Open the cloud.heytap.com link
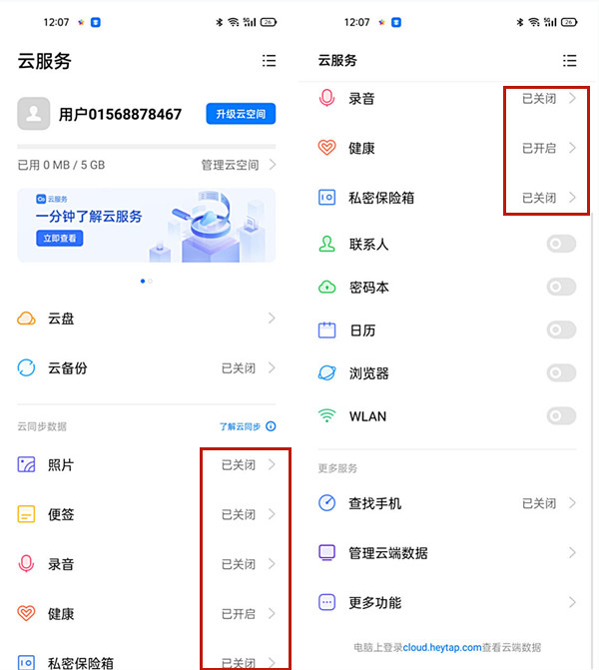Image resolution: width=599 pixels, height=670 pixels. click(442, 647)
